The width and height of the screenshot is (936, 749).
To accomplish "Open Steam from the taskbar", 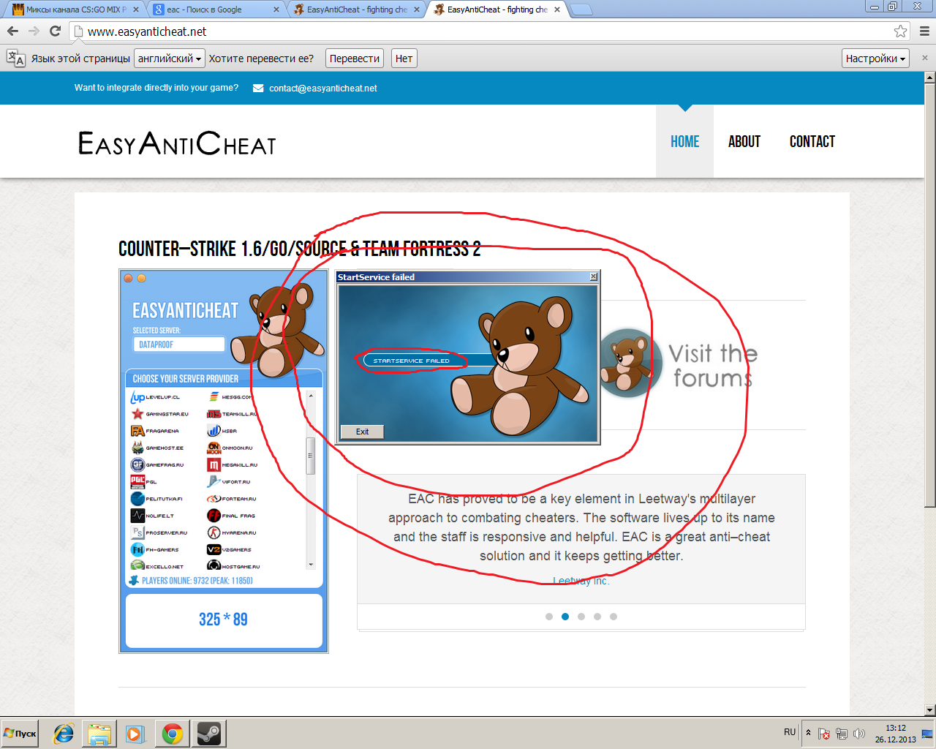I will [x=209, y=734].
